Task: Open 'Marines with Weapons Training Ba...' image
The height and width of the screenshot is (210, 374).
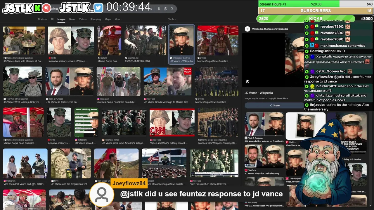Action: 218,123
